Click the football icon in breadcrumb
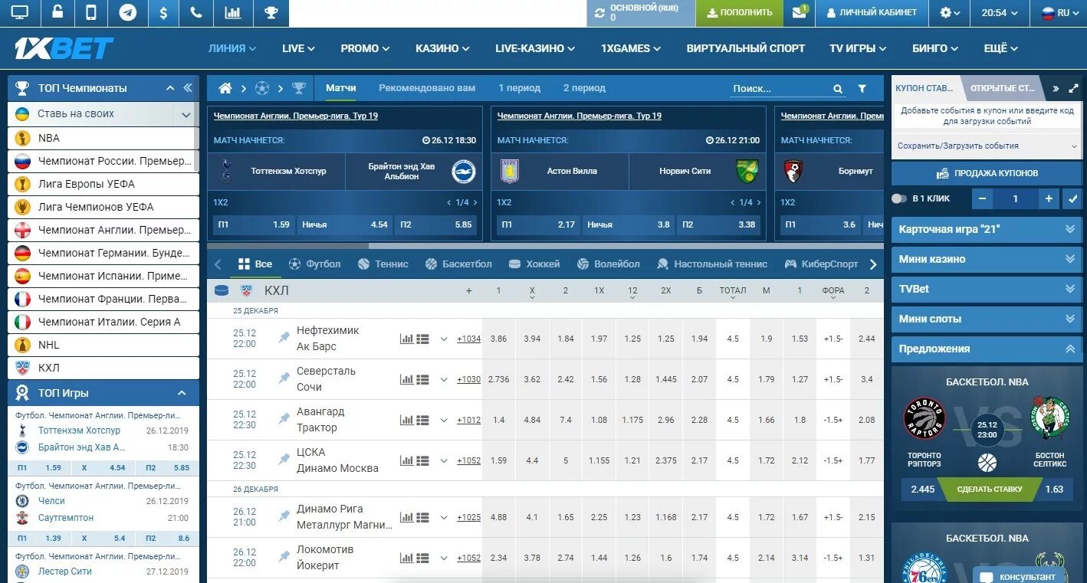 pyautogui.click(x=262, y=88)
